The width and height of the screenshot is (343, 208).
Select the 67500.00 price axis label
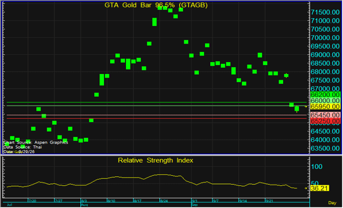pos(325,80)
